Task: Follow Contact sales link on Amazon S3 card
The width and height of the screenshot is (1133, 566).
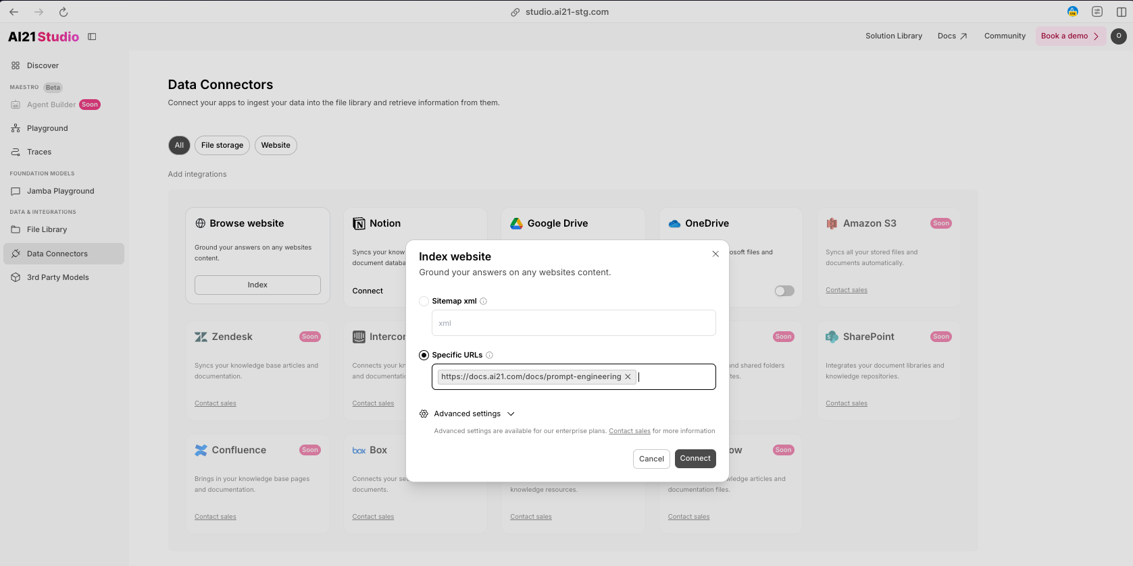Action: [847, 290]
